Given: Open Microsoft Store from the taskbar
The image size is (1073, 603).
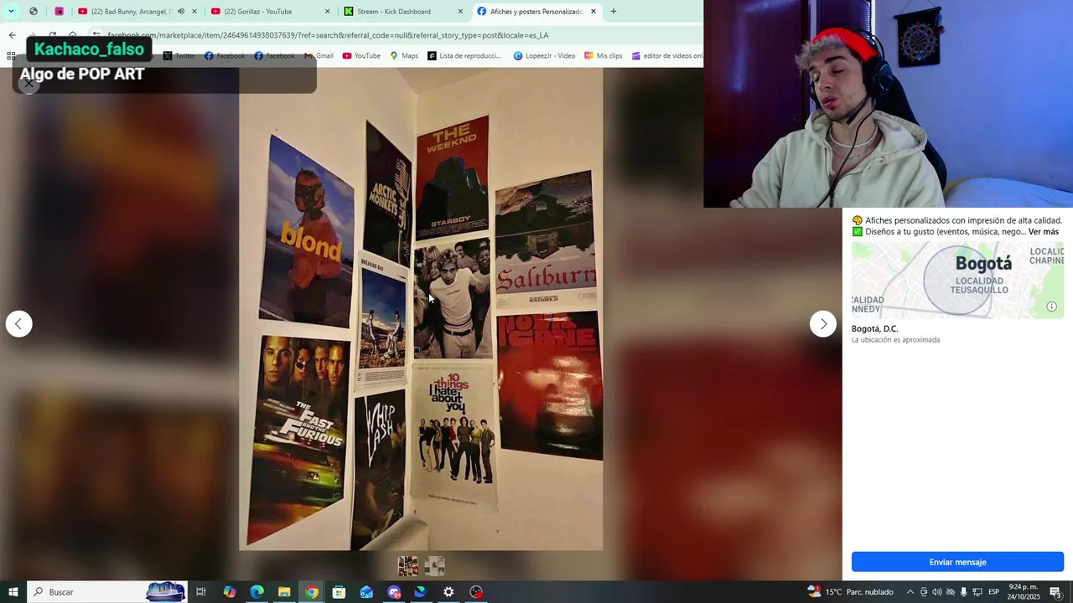Looking at the screenshot, I should [x=339, y=592].
